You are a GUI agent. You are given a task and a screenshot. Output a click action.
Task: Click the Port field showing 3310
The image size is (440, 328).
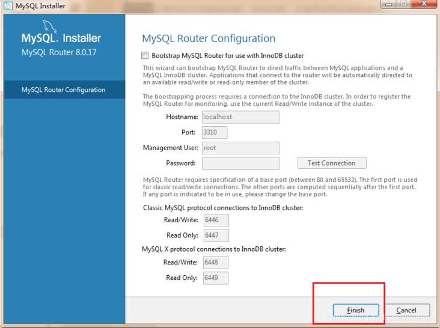pos(215,132)
